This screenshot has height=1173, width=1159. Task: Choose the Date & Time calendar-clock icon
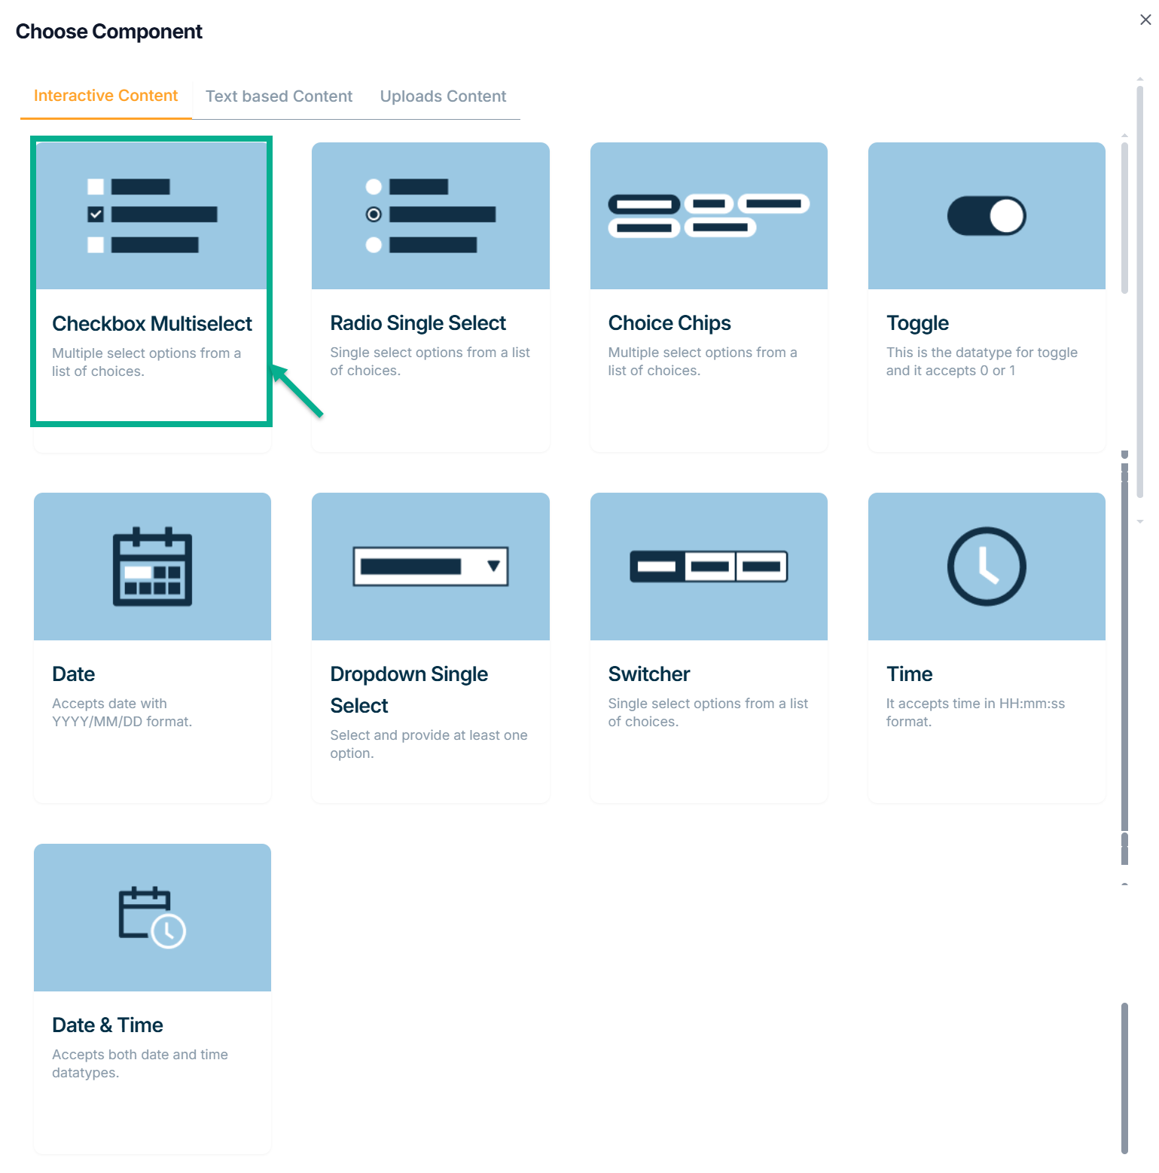(152, 917)
